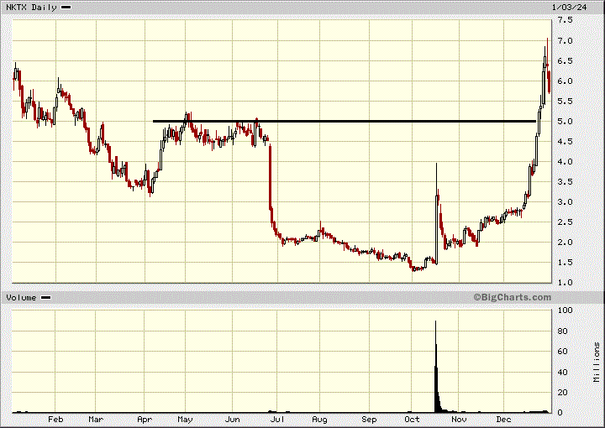Select the 6.5 price axis label

coord(565,61)
